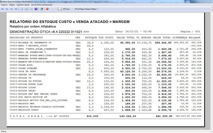Click total stock '210,000'
Screen dimensions: 213x133
(92, 116)
